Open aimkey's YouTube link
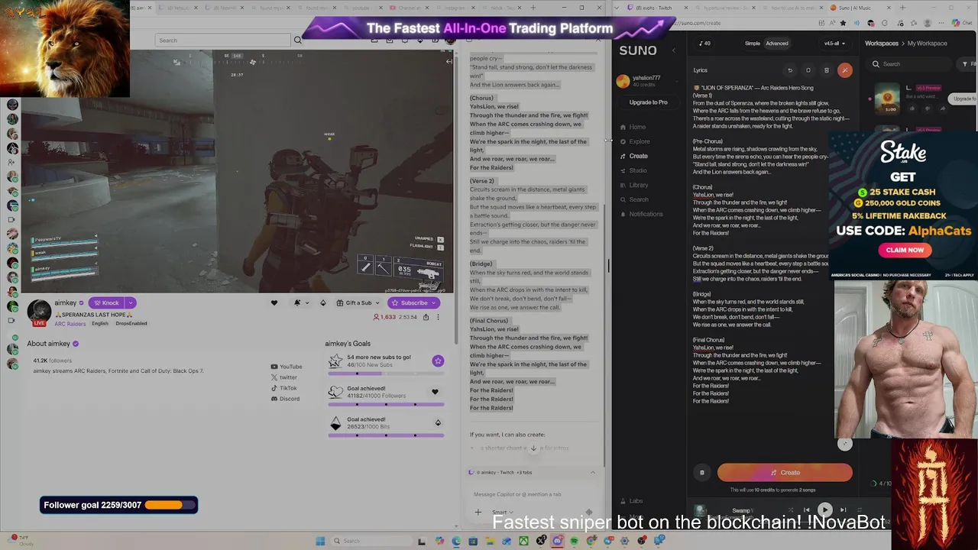Viewport: 978px width, 550px height. 287,367
